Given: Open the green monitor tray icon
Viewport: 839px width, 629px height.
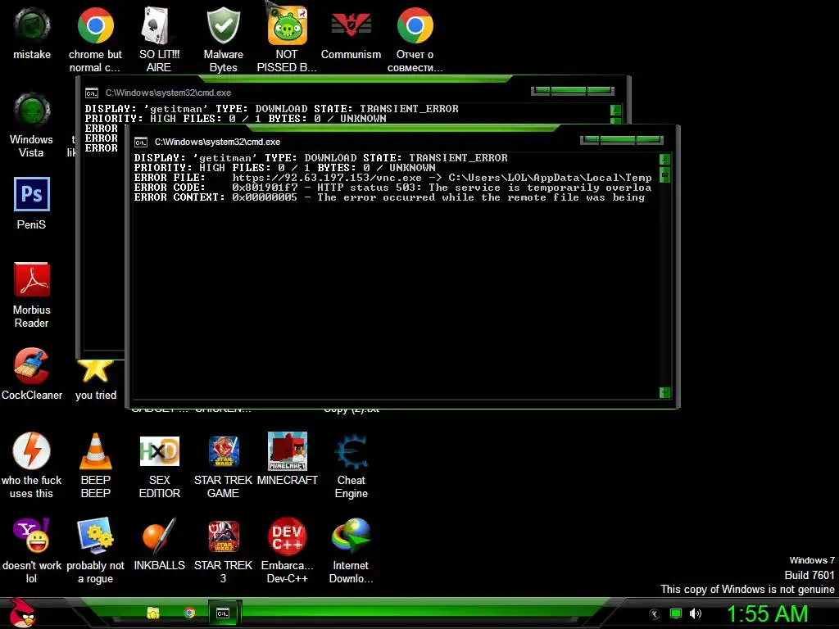Looking at the screenshot, I should tap(676, 613).
